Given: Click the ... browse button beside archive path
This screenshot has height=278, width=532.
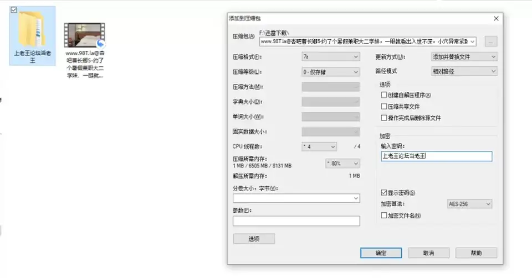Looking at the screenshot, I should (x=490, y=41).
